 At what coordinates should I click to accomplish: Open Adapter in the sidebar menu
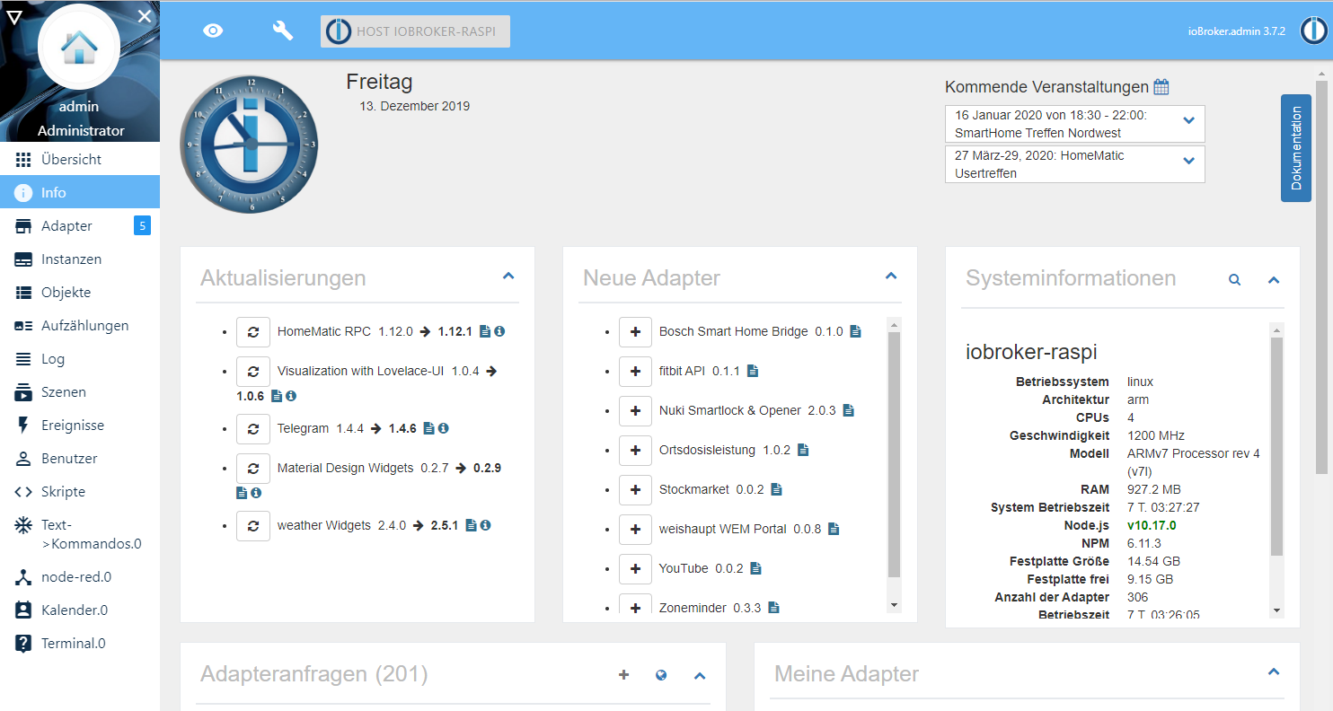click(66, 226)
